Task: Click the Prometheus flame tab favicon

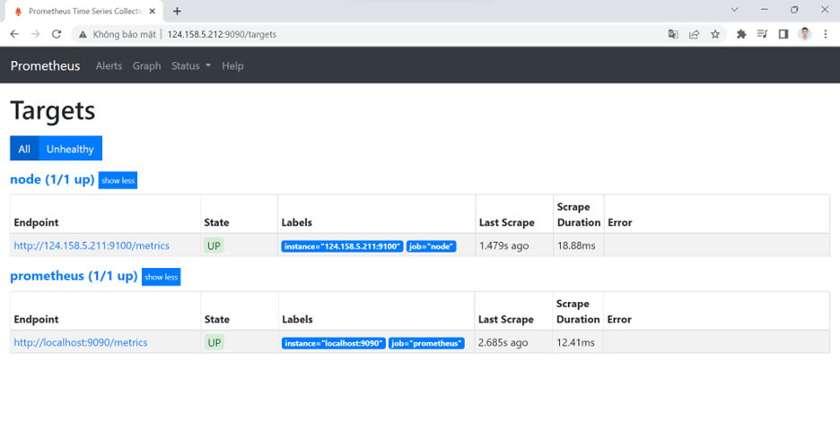Action: click(18, 12)
